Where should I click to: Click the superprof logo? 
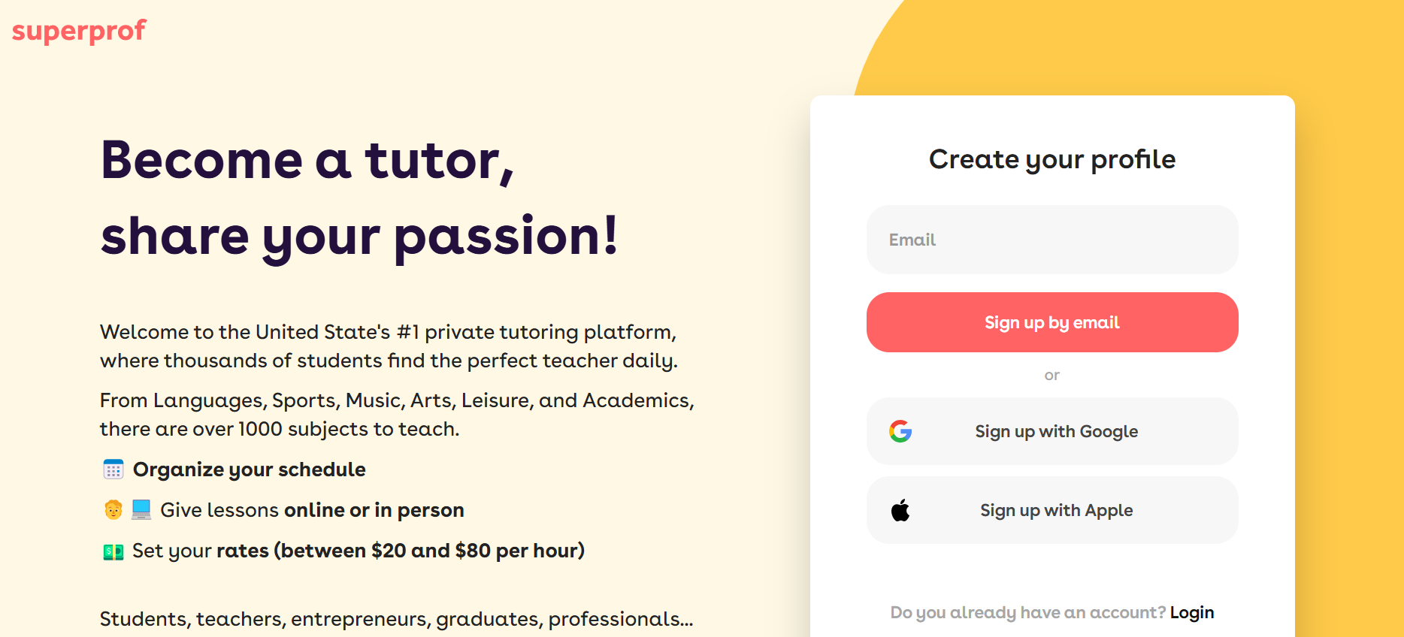(79, 31)
